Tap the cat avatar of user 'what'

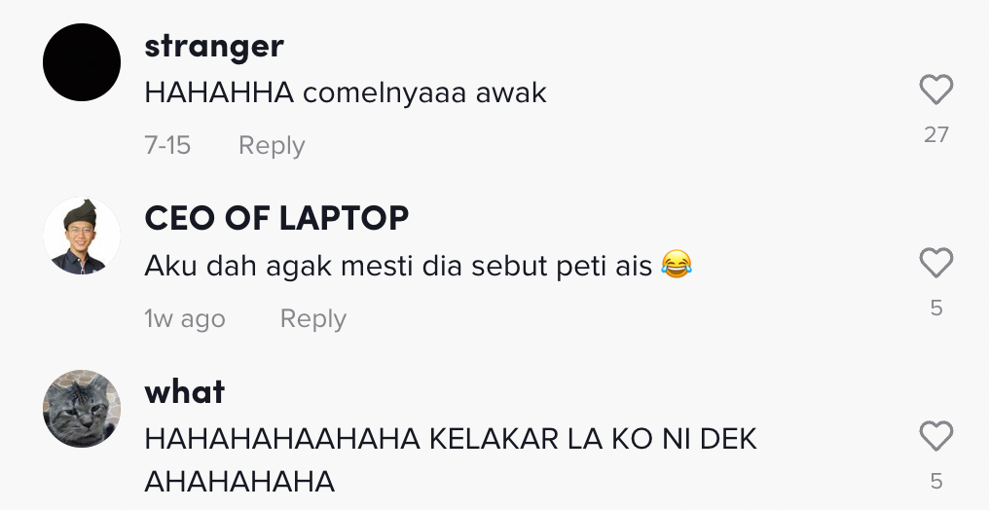(x=82, y=409)
